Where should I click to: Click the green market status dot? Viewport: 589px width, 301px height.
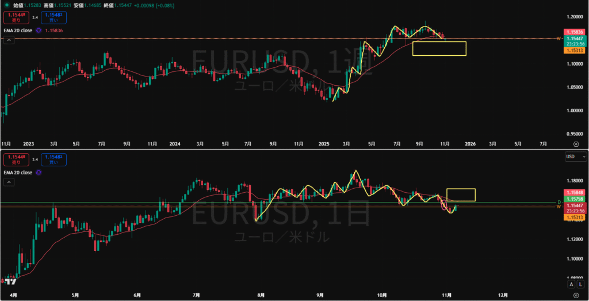pos(6,5)
